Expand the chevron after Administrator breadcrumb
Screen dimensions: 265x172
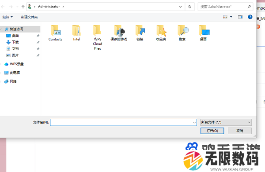tap(63, 7)
